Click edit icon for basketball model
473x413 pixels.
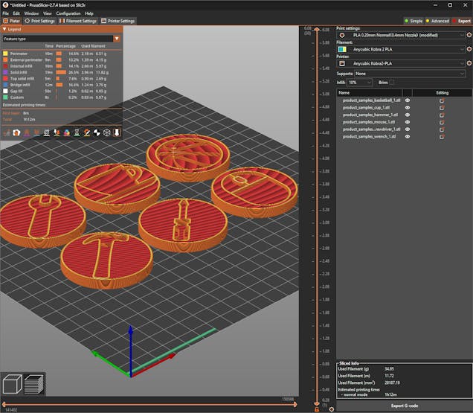442,102
